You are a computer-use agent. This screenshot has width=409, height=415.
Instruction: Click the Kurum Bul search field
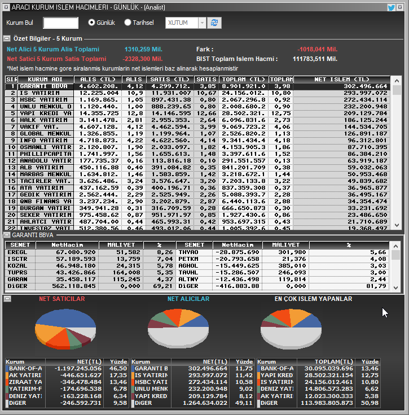pos(60,23)
